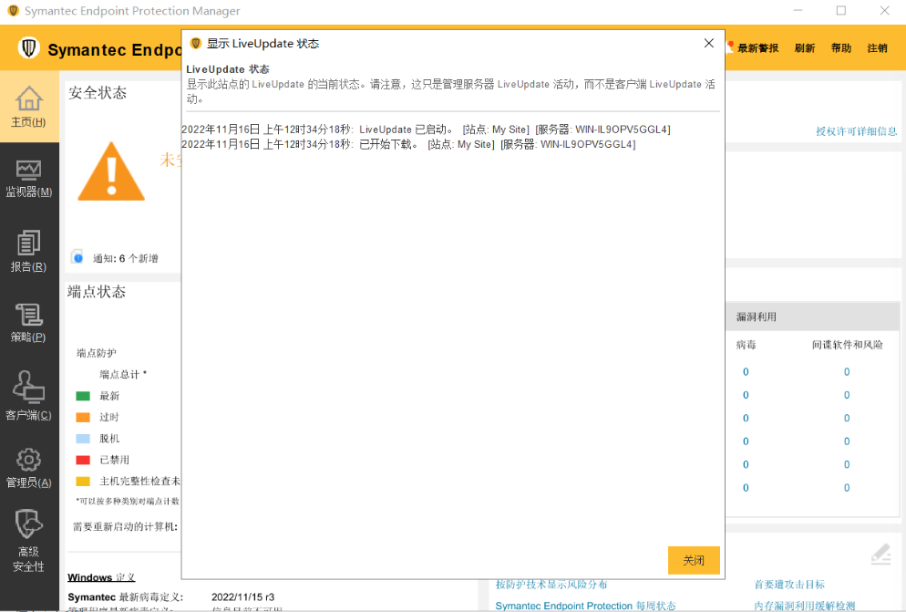Open the Policies (策略) sidebar page

pos(29,323)
